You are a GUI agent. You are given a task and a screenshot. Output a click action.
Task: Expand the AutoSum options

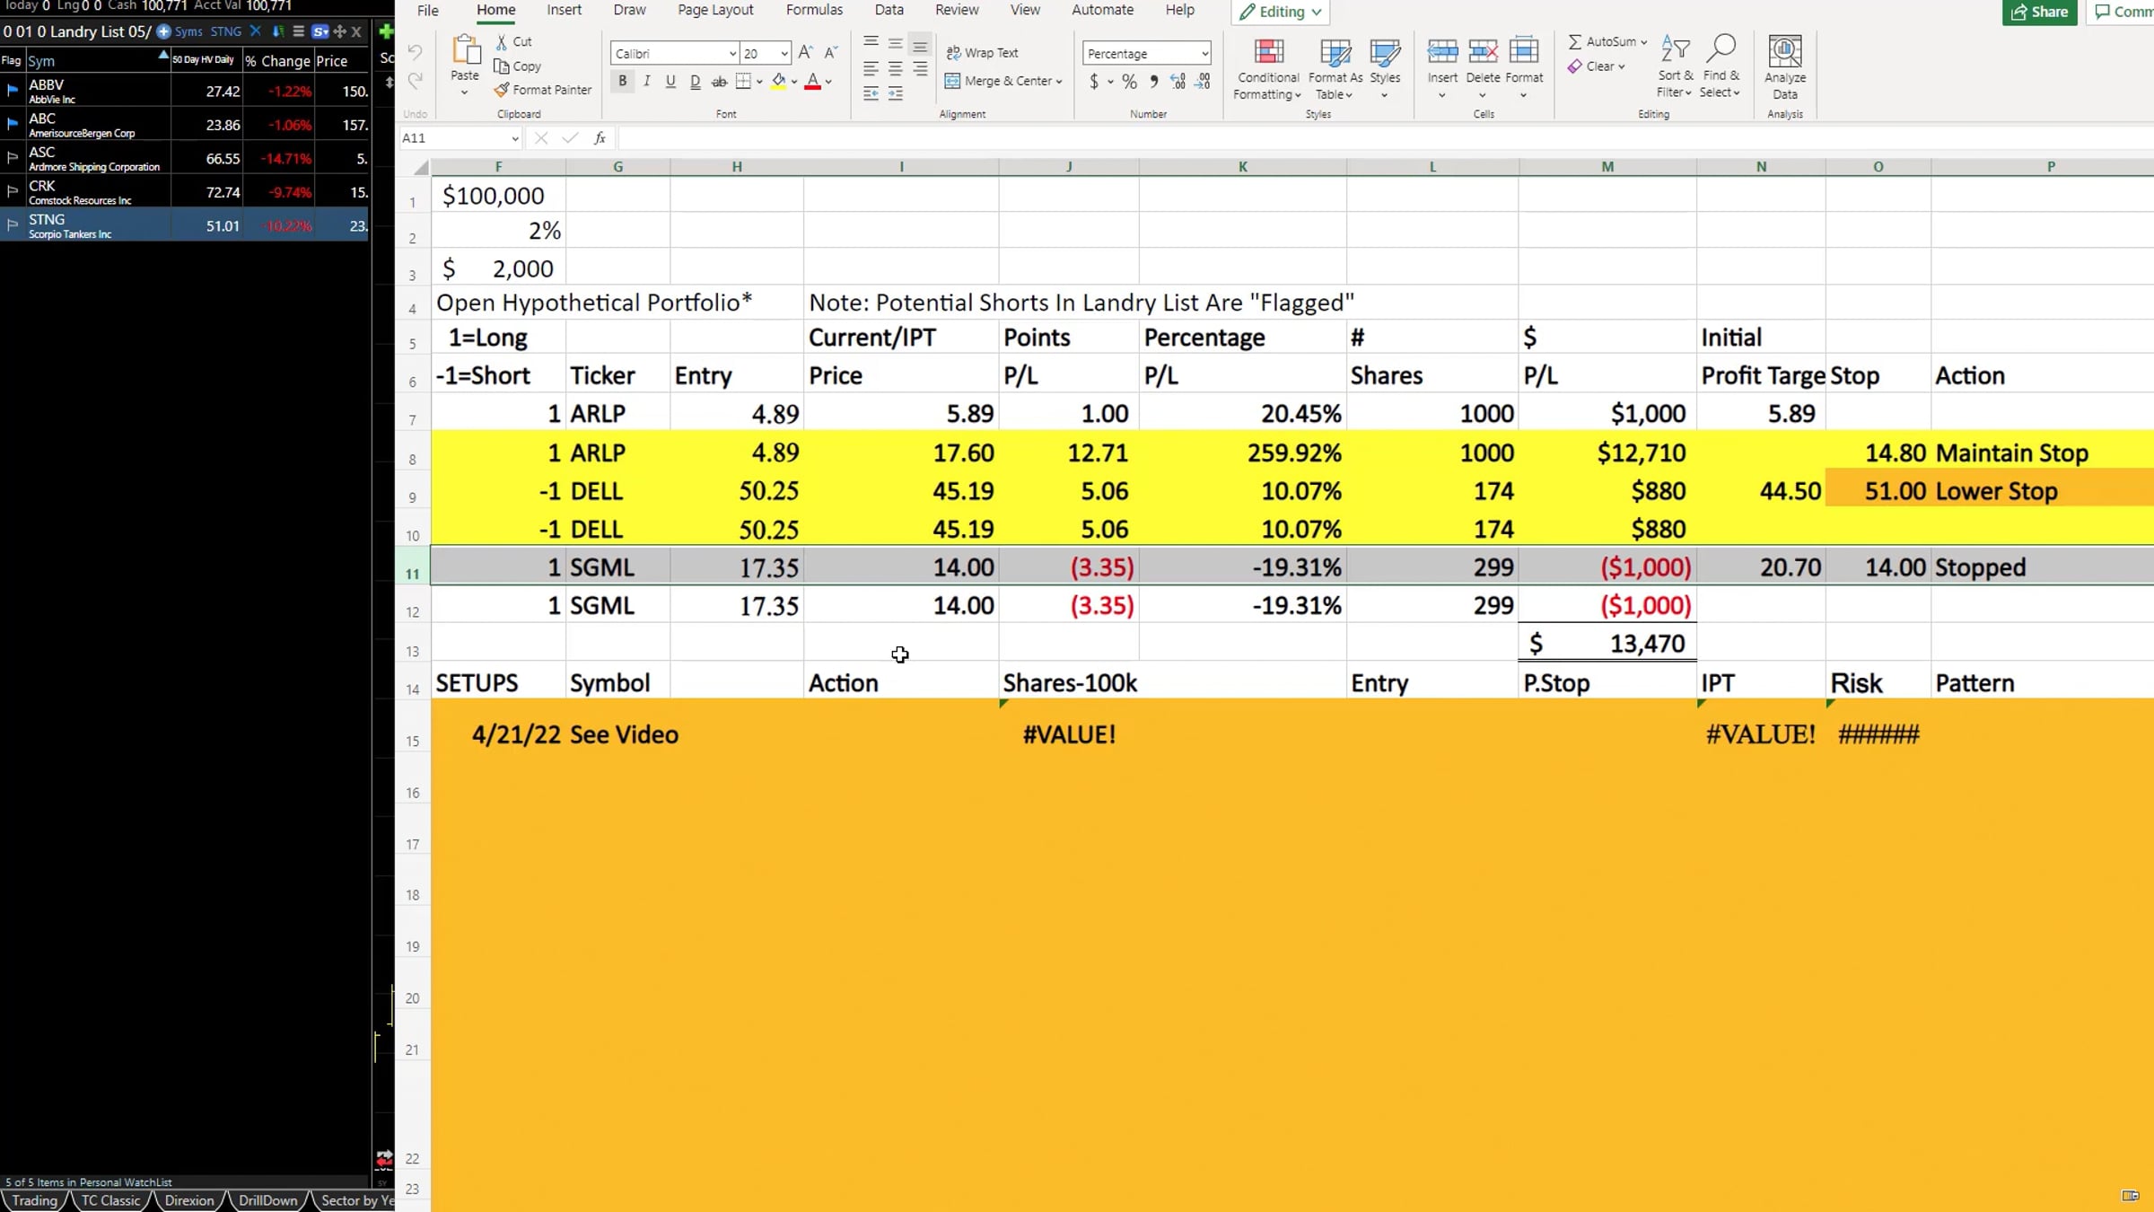click(x=1643, y=42)
